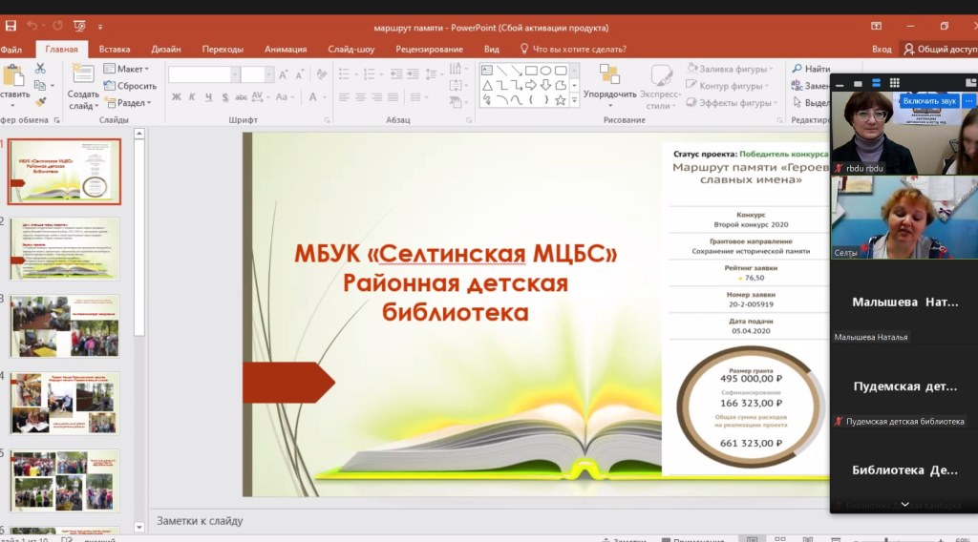Click the Undo arrow in quick access
Image resolution: width=978 pixels, height=542 pixels.
32,26
